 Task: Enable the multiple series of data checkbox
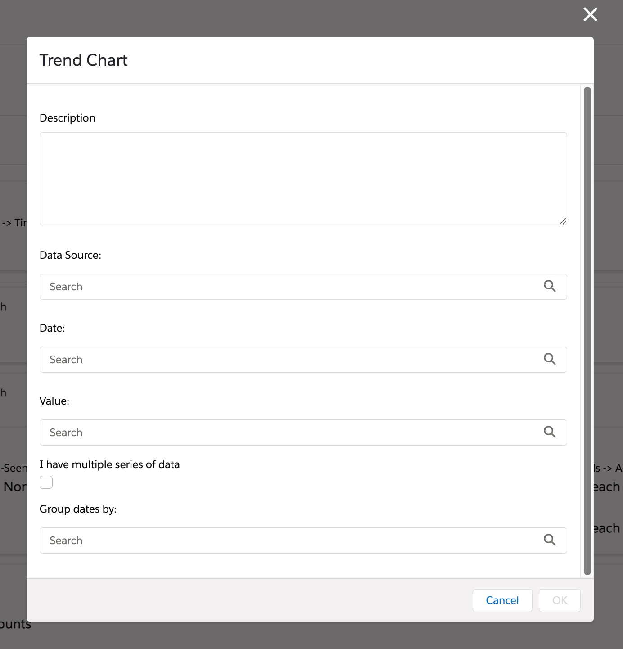pos(46,482)
